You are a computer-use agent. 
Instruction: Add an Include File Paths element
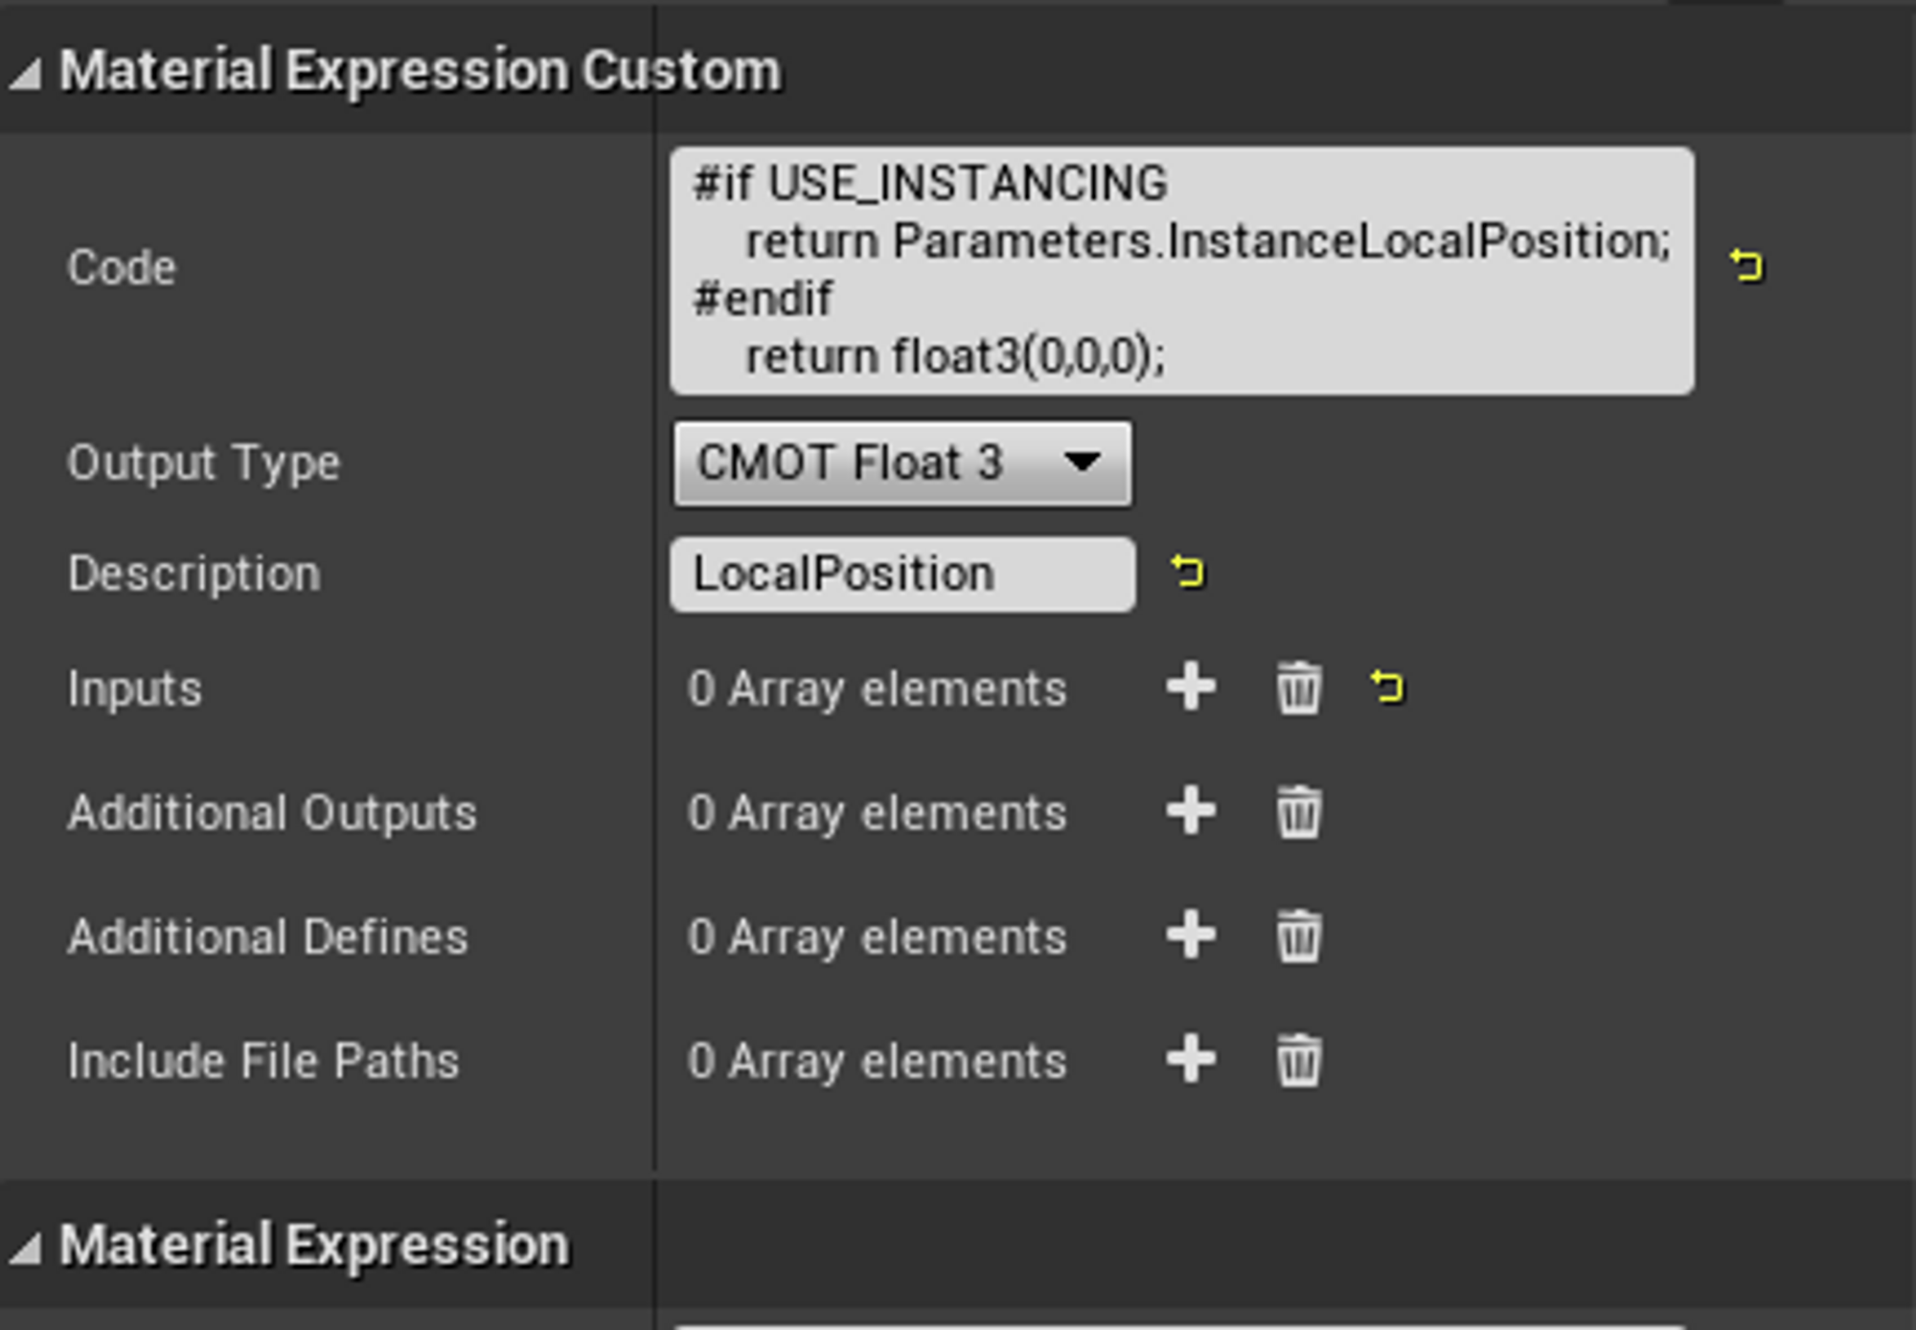1191,1060
